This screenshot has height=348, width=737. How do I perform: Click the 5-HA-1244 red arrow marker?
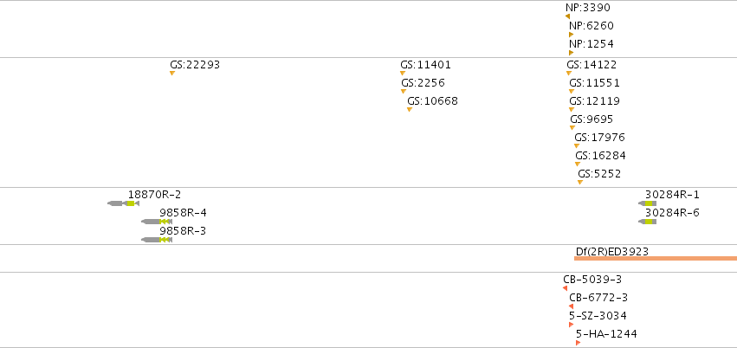(579, 343)
